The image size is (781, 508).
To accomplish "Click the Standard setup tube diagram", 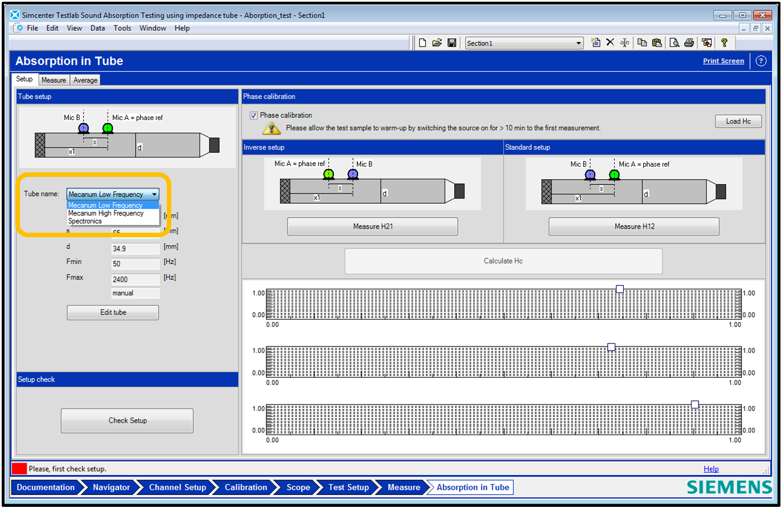I will click(634, 184).
